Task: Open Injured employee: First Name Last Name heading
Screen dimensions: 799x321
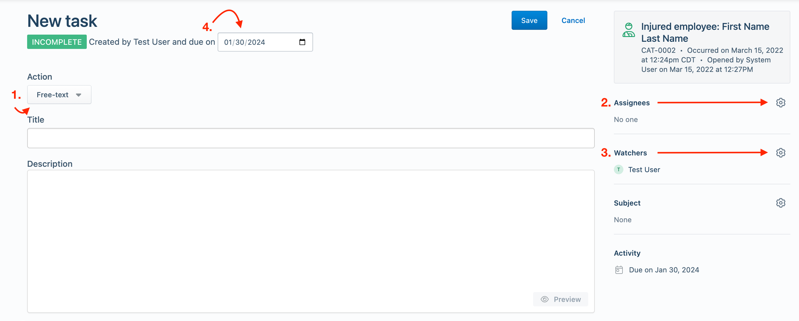Action: point(705,32)
